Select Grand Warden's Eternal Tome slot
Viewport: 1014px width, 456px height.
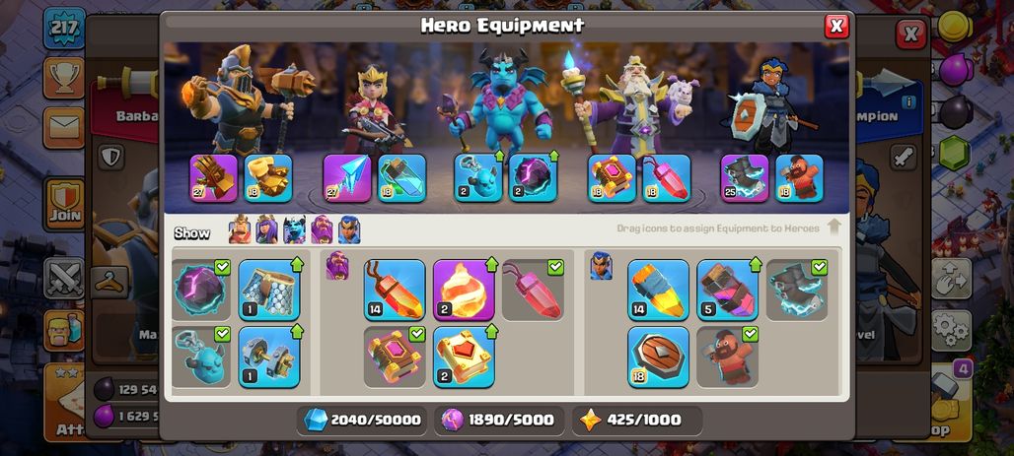(x=612, y=178)
